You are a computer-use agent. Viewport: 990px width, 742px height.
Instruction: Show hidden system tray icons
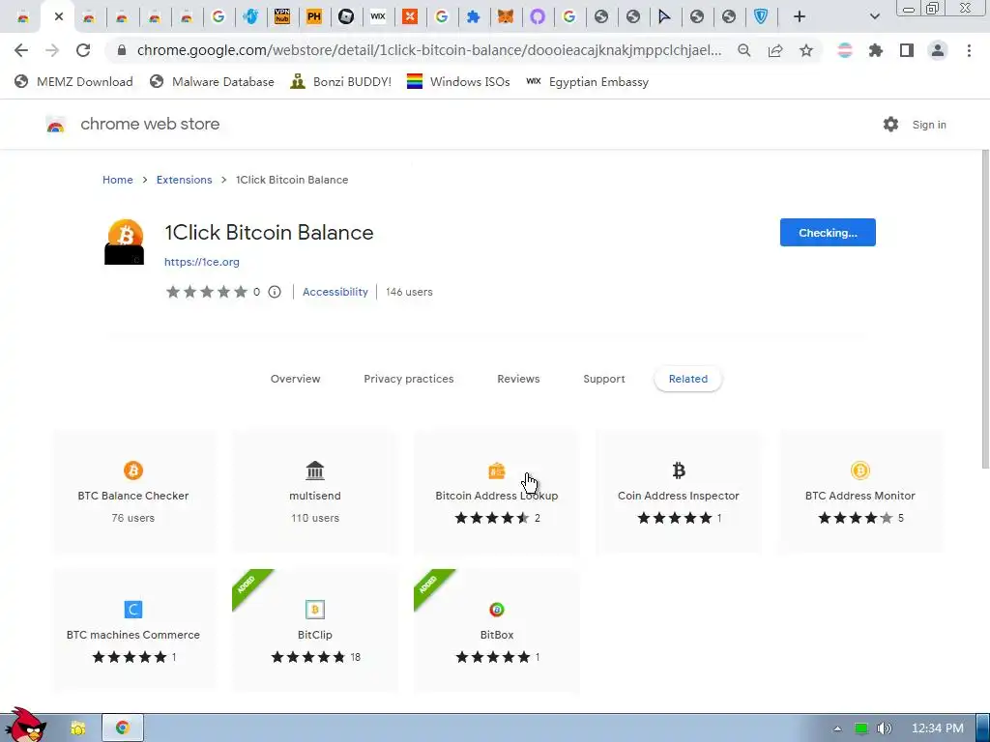838,728
